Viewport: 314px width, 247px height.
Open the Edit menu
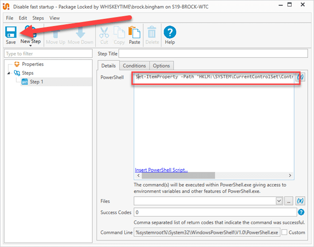(x=23, y=18)
